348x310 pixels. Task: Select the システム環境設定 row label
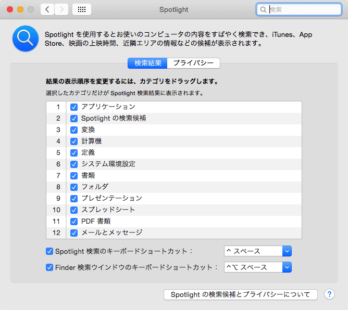tap(108, 164)
